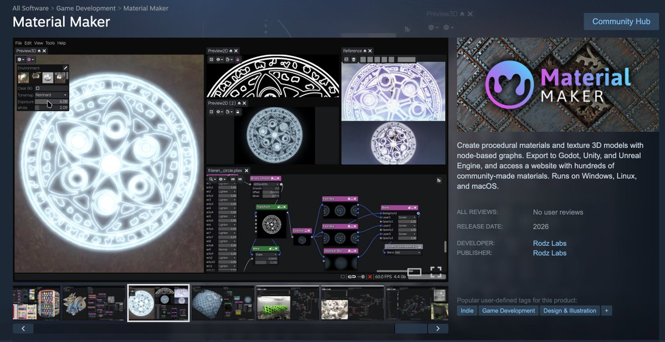
Task: Close the Gaussian Blur node
Action: [355, 251]
